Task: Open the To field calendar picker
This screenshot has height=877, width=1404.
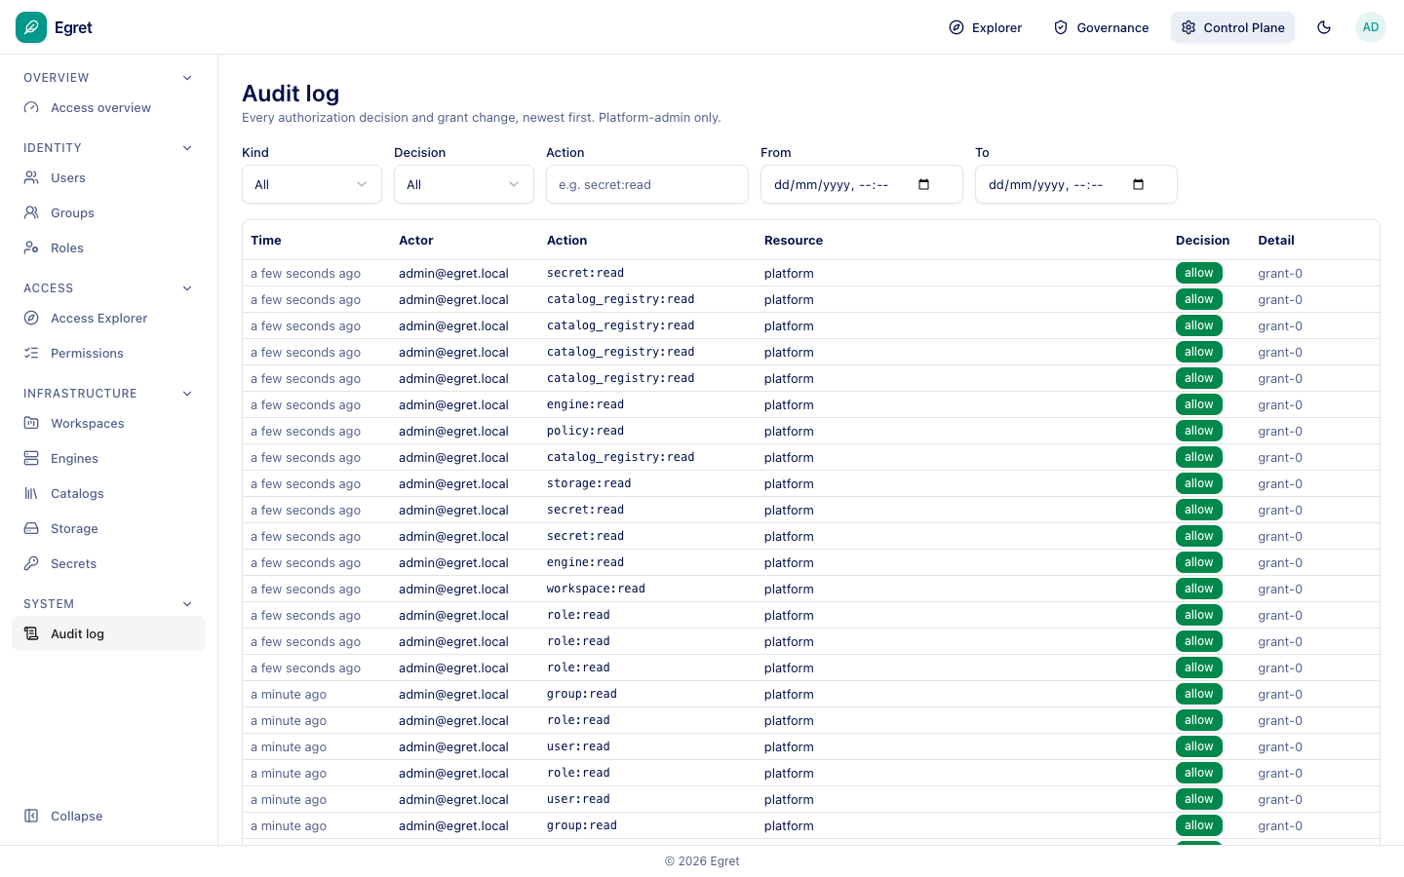Action: point(1139,184)
